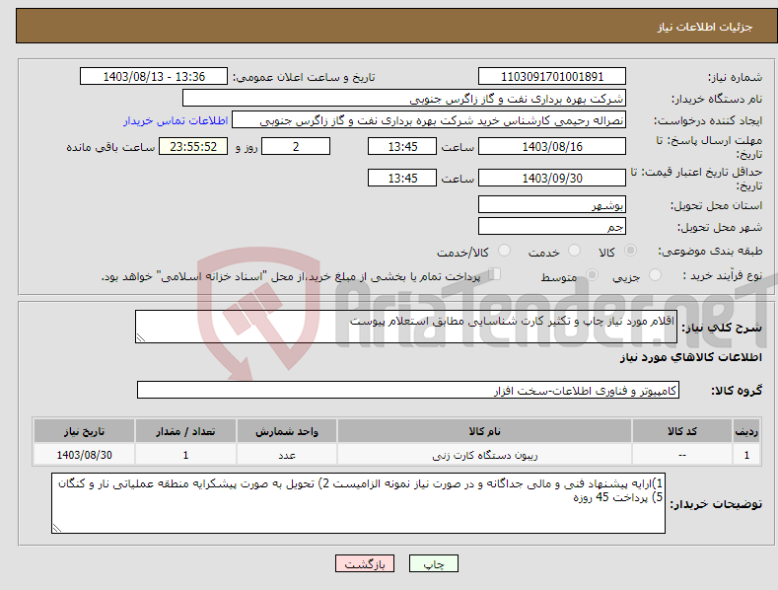Open اطلاعات تماس خریدار contact link

[176, 120]
